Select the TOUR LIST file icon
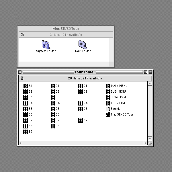The image size is (172, 172). pyautogui.click(x=108, y=103)
